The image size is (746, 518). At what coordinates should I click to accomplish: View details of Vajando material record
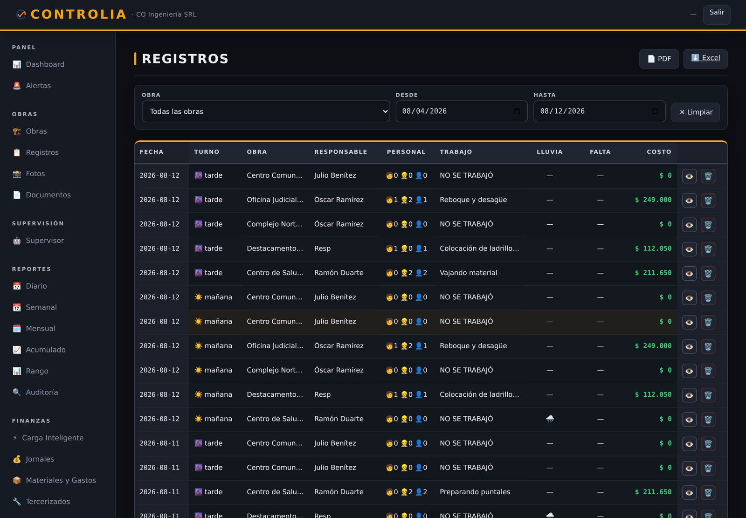click(x=689, y=273)
